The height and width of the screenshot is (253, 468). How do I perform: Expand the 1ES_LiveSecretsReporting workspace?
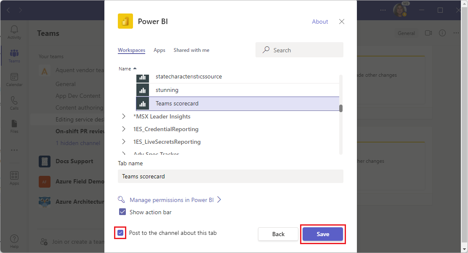(x=124, y=141)
